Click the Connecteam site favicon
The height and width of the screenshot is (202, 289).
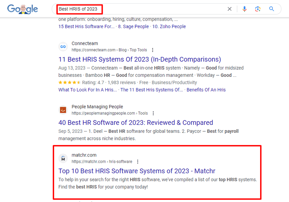coord(63,47)
